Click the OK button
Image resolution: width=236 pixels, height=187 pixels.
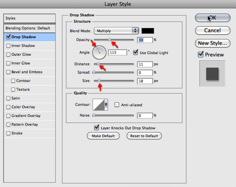pyautogui.click(x=213, y=18)
